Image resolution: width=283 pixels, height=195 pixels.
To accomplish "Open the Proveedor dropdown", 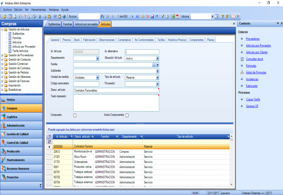I will (157, 84).
